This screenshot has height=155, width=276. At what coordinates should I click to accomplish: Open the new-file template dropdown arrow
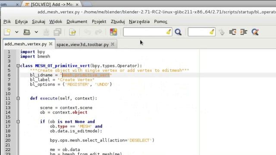16,32
